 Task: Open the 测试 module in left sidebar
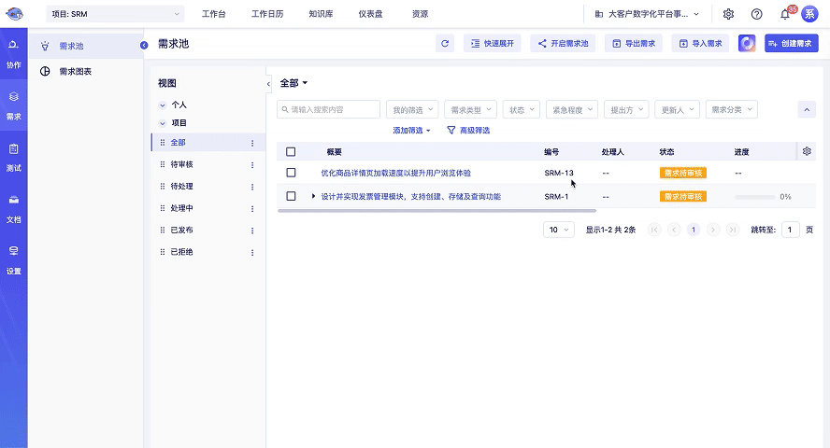tap(13, 157)
